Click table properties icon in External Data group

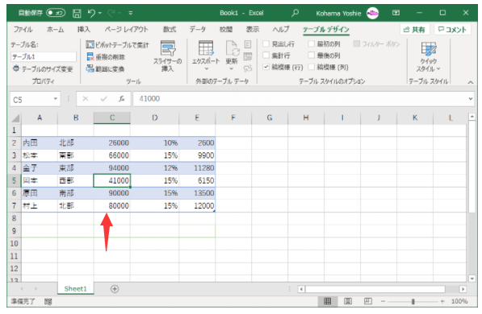[248, 44]
